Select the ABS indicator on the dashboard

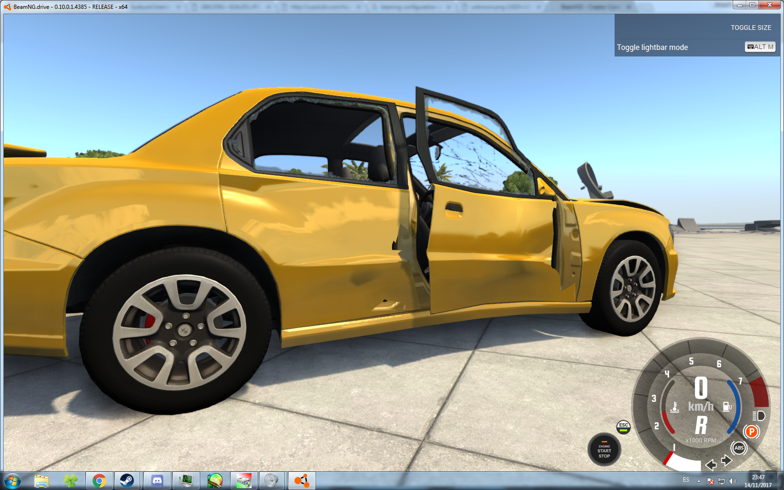739,448
